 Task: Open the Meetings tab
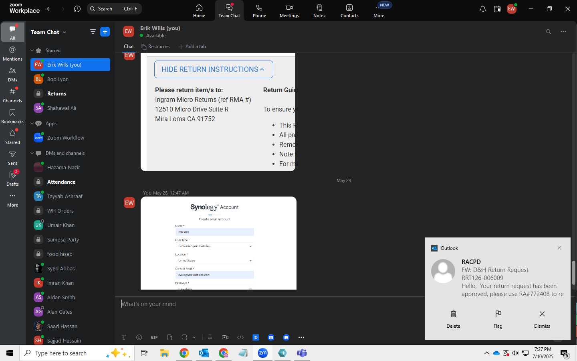click(x=289, y=11)
